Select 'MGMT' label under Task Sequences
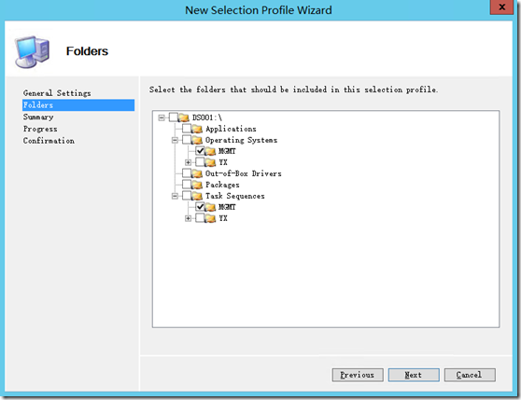Viewport: 521px width, 400px height. click(227, 207)
